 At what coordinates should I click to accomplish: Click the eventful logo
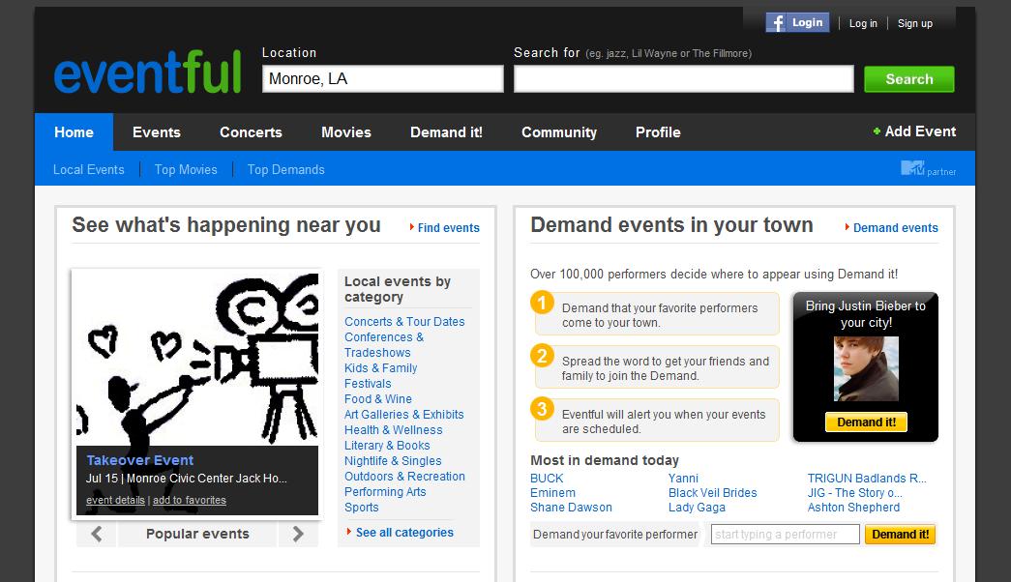tap(146, 73)
